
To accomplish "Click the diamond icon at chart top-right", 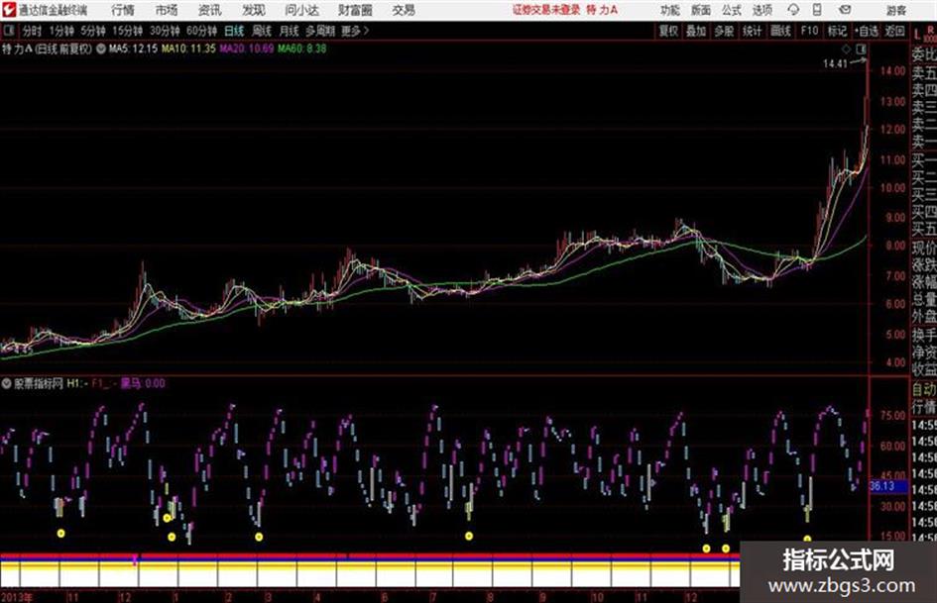I will pyautogui.click(x=846, y=49).
